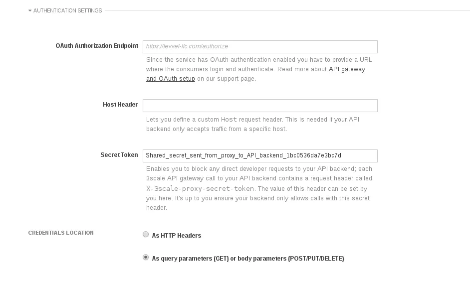470x288 pixels.
Task: Click the Secret Token description paragraph
Action: [x=259, y=188]
